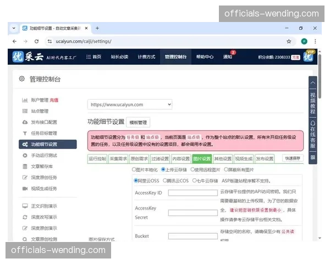Click the tab search dropdown arrow
Viewport: 330px width, 264px height.
(14, 28)
